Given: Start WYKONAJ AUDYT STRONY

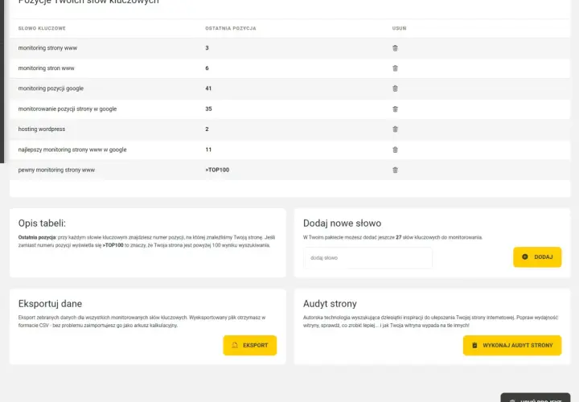Looking at the screenshot, I should click(512, 345).
